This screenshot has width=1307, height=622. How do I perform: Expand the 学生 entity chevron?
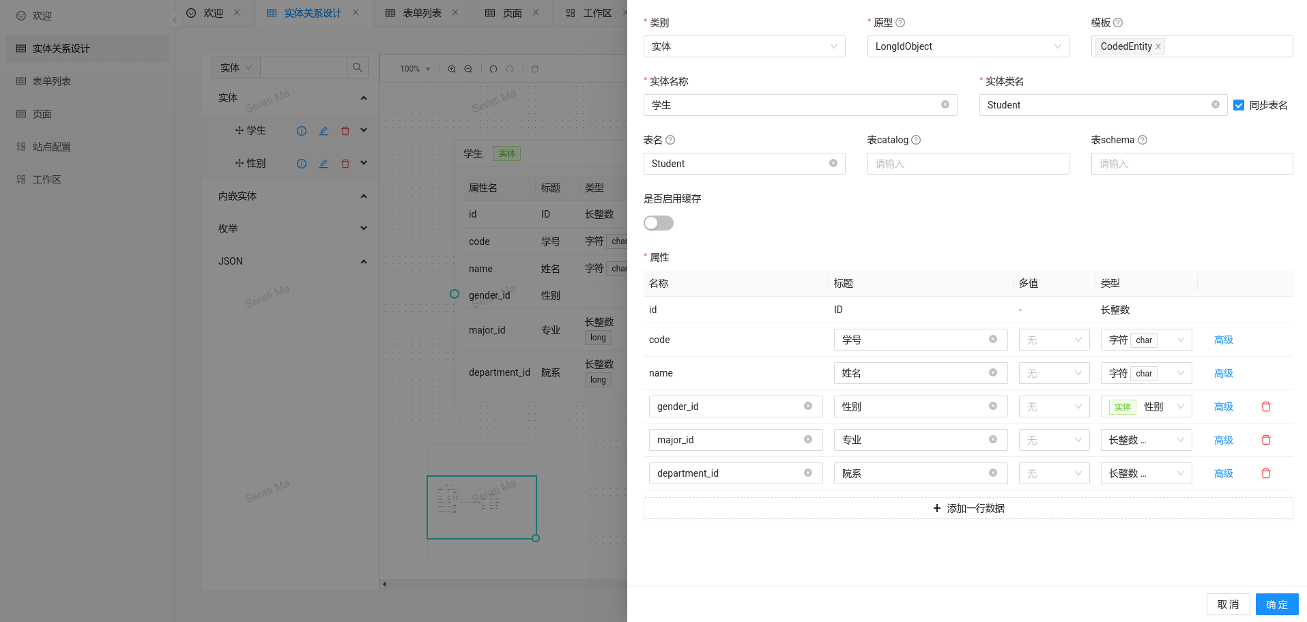click(364, 130)
